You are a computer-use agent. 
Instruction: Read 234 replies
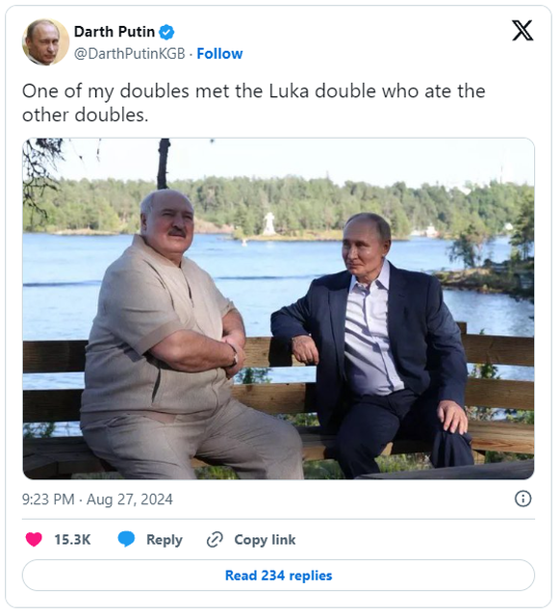coord(278,576)
